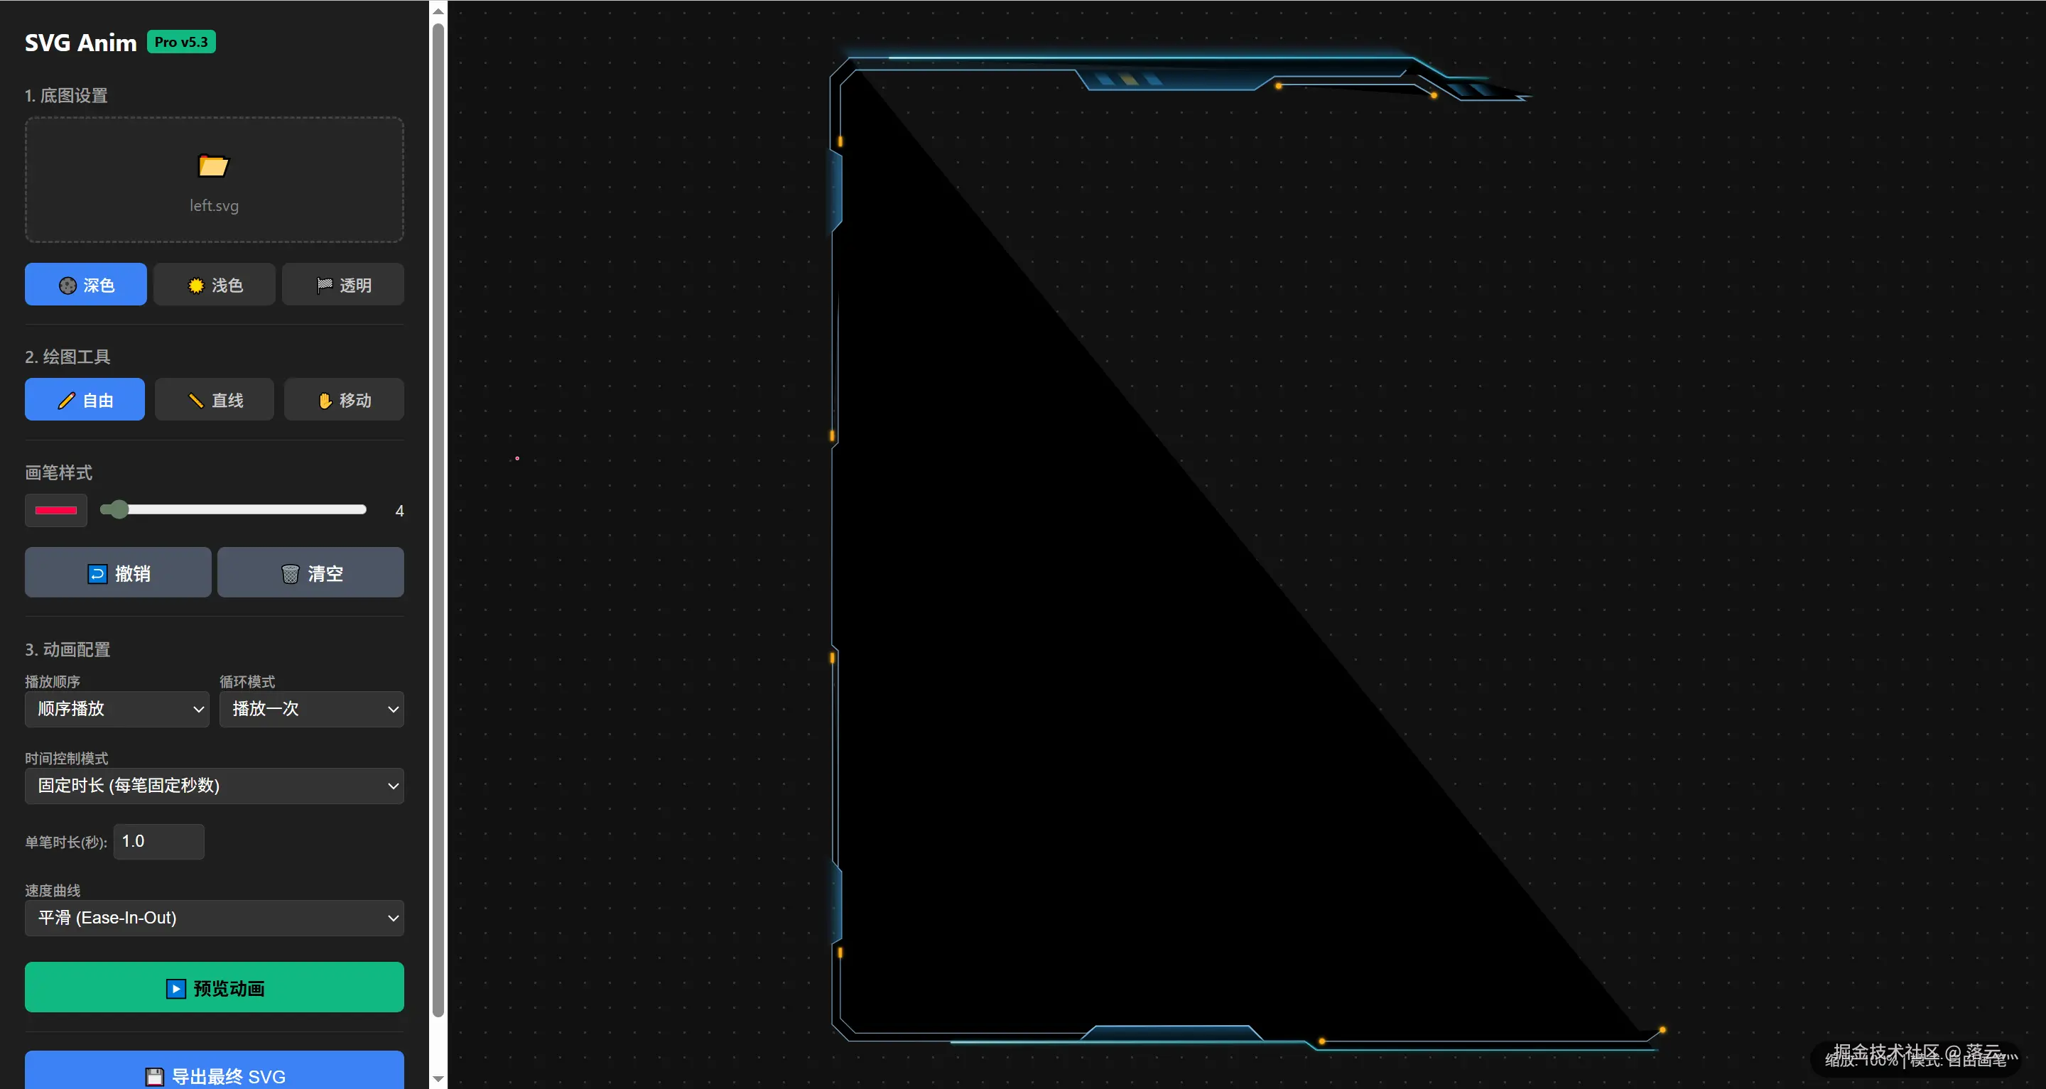Select the 深色 dark background mode
This screenshot has width=2046, height=1089.
(86, 284)
